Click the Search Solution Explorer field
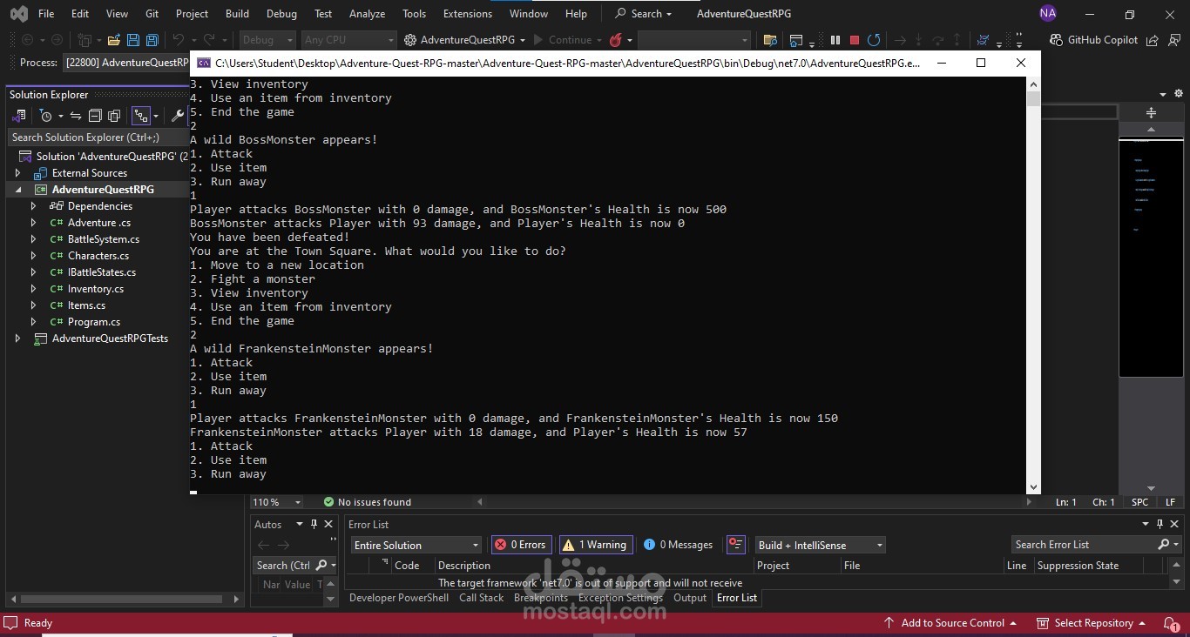 (x=98, y=137)
